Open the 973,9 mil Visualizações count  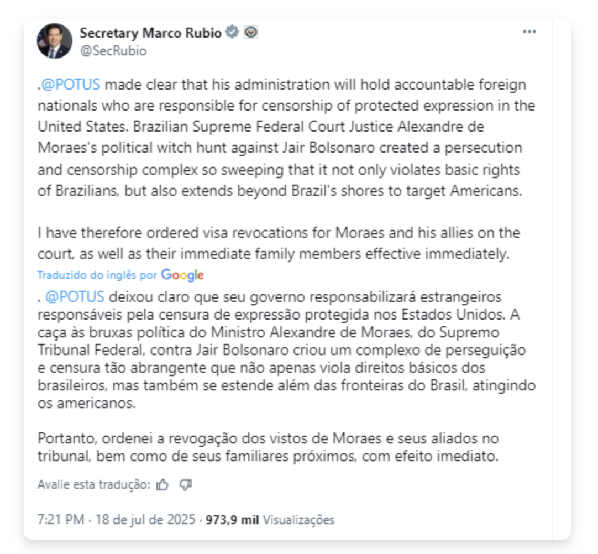(x=270, y=520)
